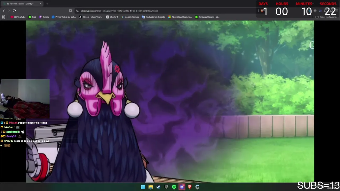Image resolution: width=340 pixels, height=191 pixels.
Task: Open the Twitch bookmark
Action: pyautogui.click(x=44, y=17)
